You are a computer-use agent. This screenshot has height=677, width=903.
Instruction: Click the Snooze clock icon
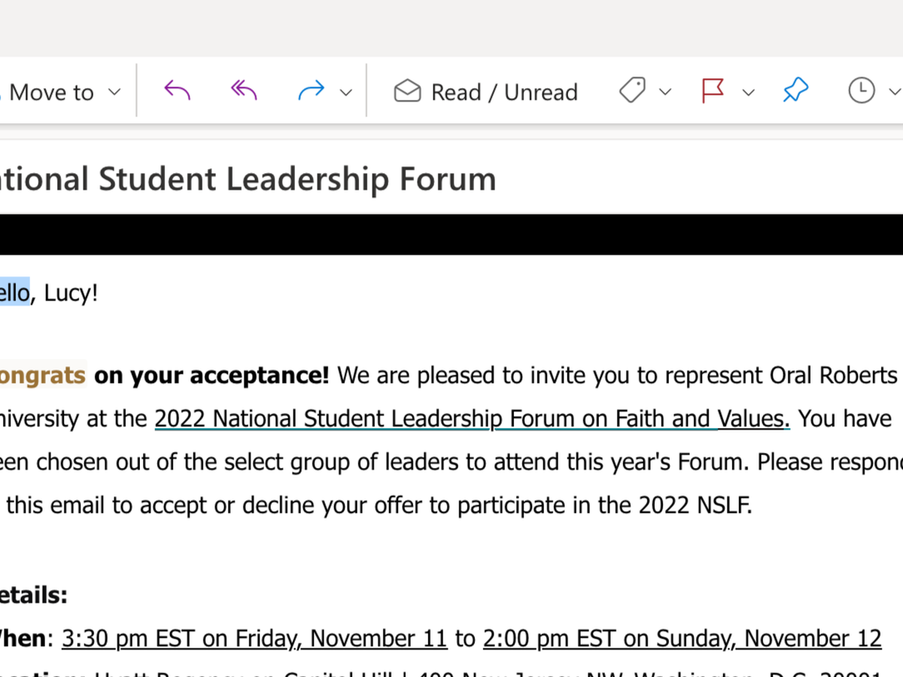click(x=862, y=92)
